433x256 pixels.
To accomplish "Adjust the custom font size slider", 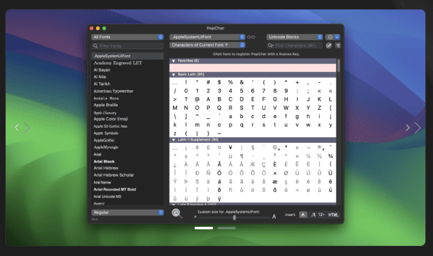I will pyautogui.click(x=234, y=217).
